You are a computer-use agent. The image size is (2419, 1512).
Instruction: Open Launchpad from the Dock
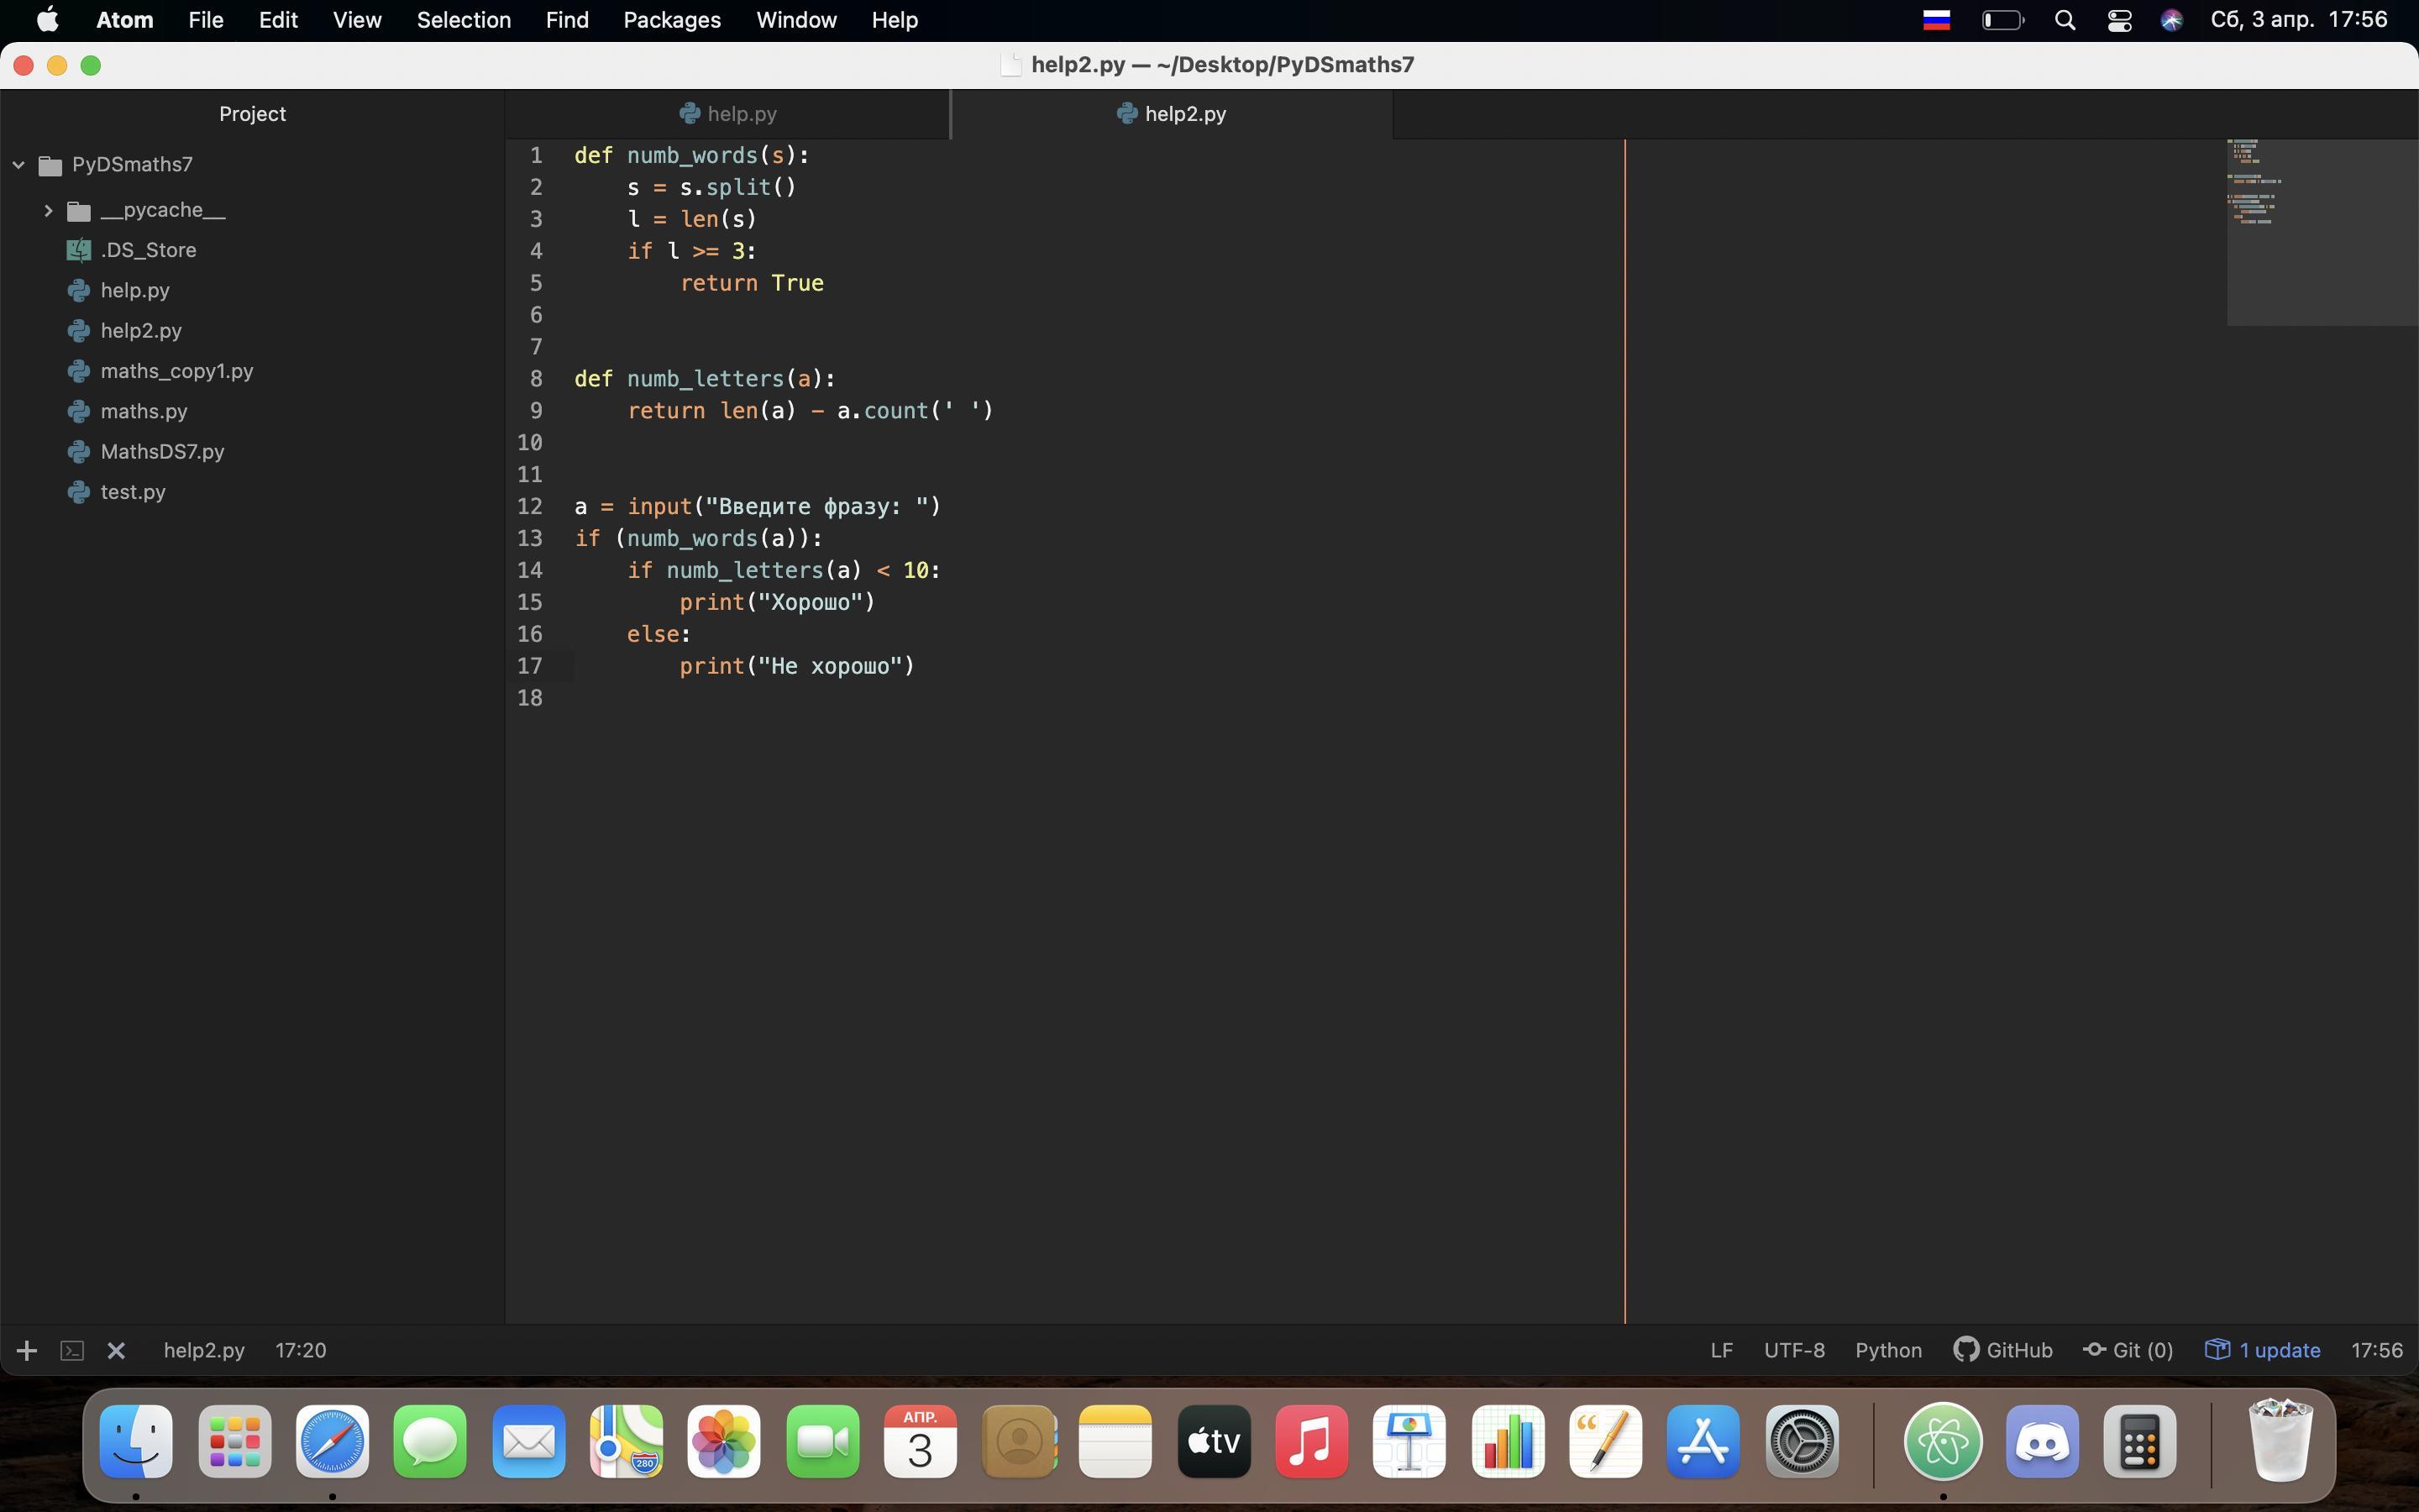(x=235, y=1442)
